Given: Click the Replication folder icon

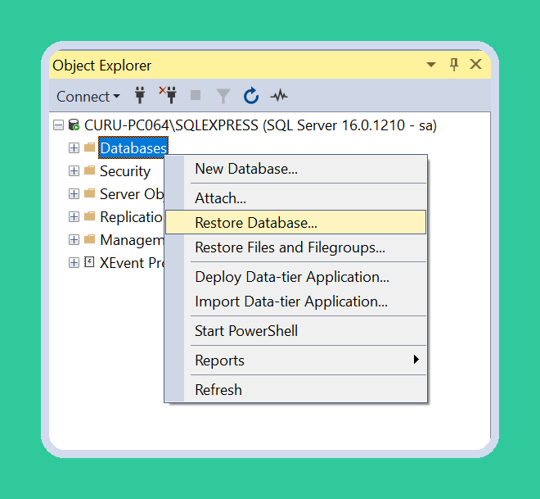Looking at the screenshot, I should click(89, 216).
